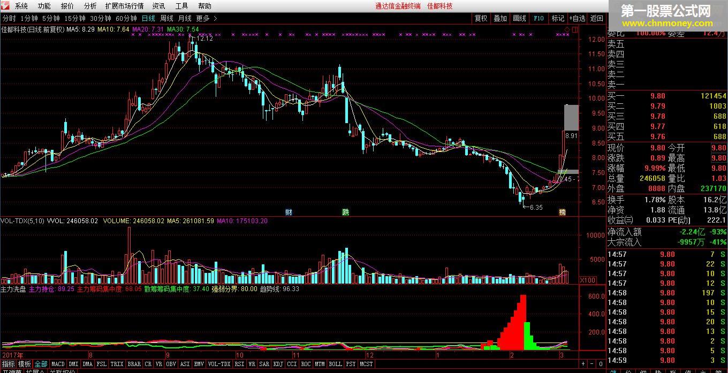Image resolution: width=728 pixels, height=373 pixels.
Task: Choose the VOL-TDX indicator
Action: click(219, 364)
